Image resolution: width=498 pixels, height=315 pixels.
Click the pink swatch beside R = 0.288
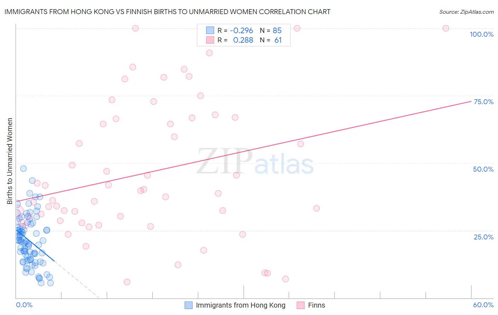point(210,40)
